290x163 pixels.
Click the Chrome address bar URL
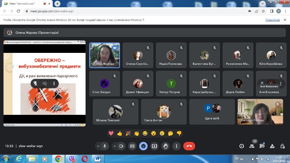click(x=52, y=11)
